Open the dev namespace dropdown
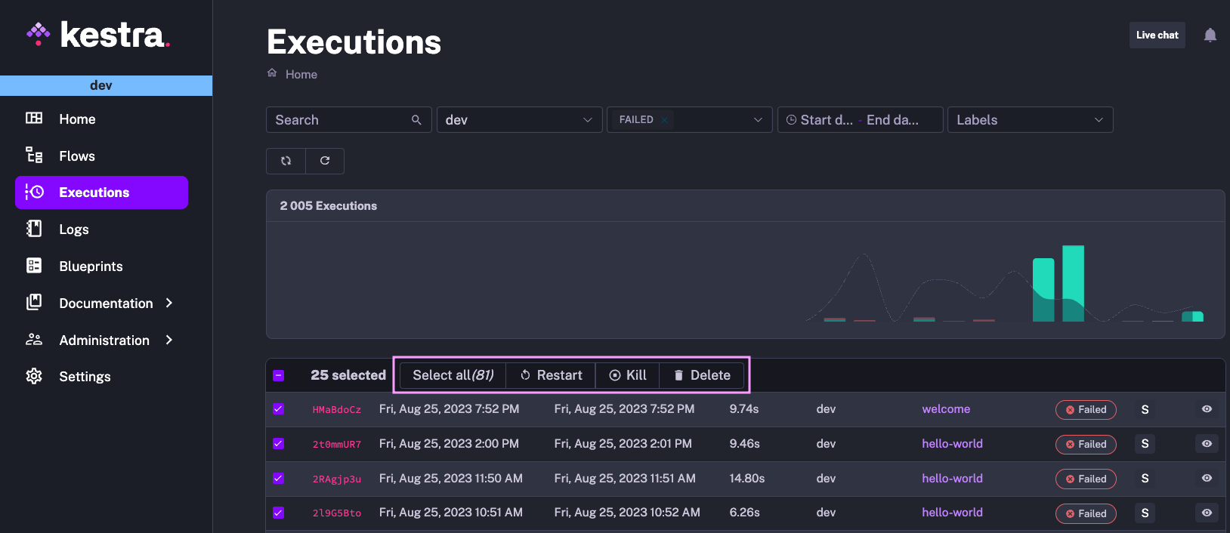Image resolution: width=1230 pixels, height=533 pixels. 519,119
